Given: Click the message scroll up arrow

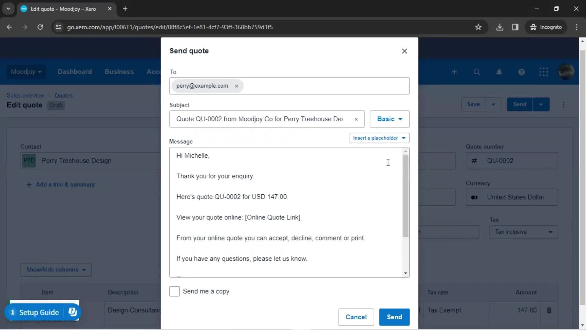Looking at the screenshot, I should click(406, 151).
